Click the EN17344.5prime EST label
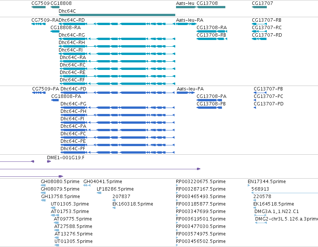Screen dimensions: 318x247 [x=267, y=182]
